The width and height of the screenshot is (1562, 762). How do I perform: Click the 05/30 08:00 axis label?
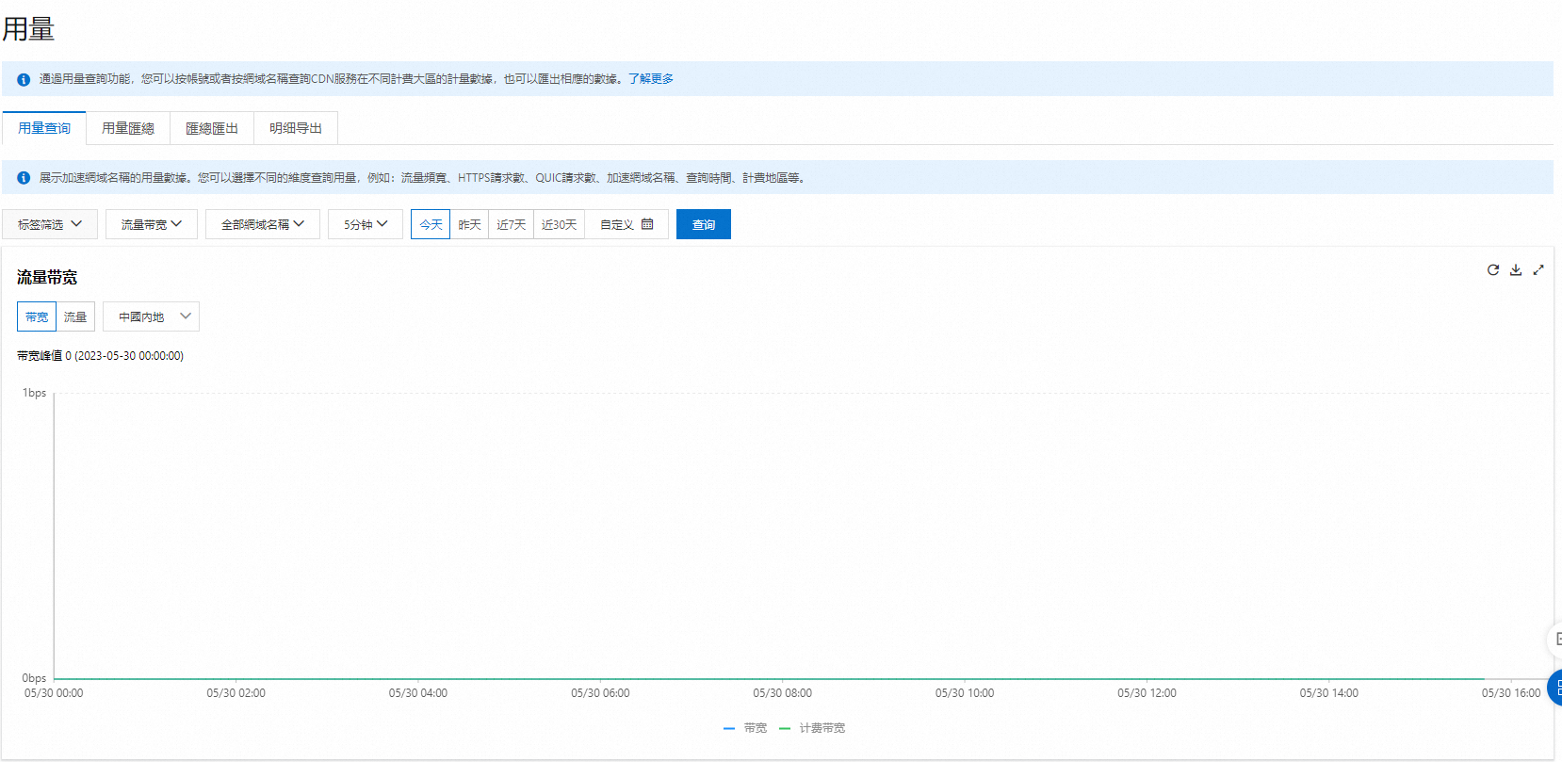[782, 693]
